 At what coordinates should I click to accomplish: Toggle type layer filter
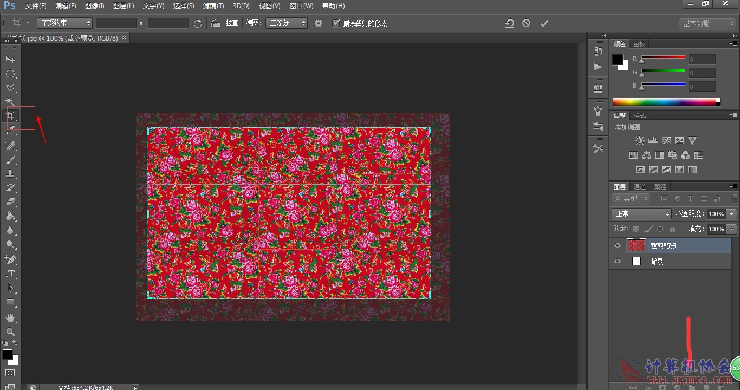tap(691, 199)
